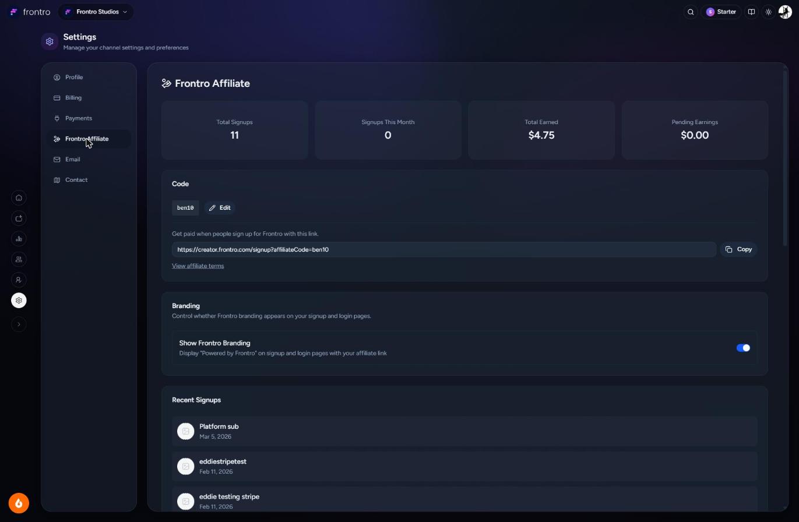This screenshot has height=522, width=799.
Task: Click the Starter plan badge
Action: [721, 12]
